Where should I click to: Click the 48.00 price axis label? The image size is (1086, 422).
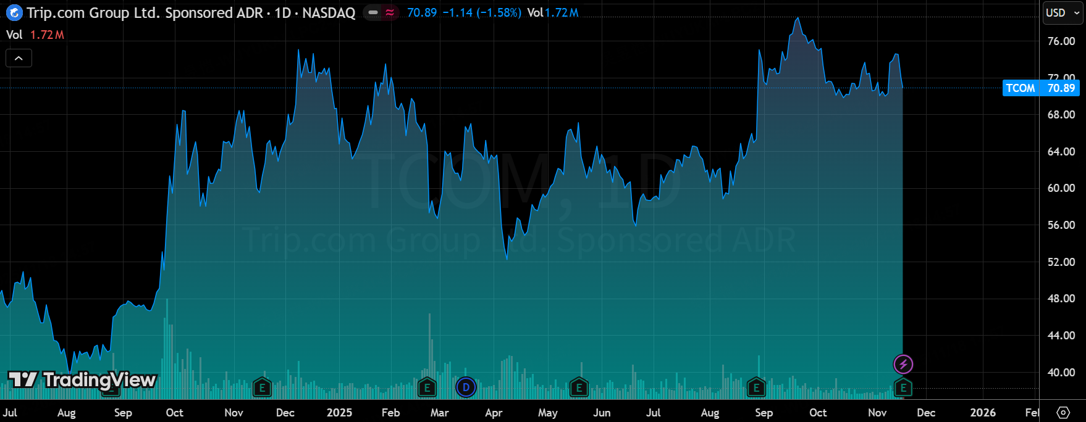(x=1061, y=299)
